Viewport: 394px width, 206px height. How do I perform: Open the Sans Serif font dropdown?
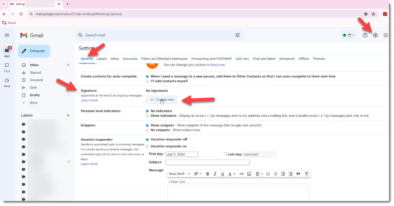(179, 174)
